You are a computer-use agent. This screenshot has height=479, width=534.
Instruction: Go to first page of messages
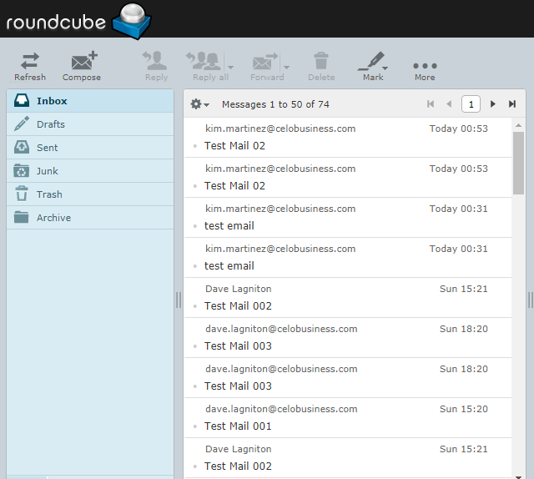click(431, 104)
